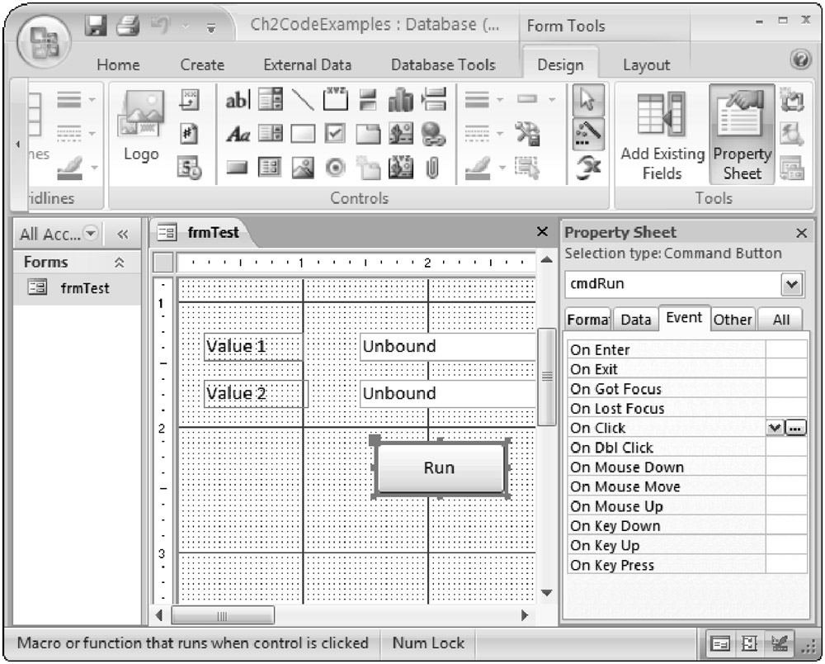Click the On Click build (...) button

795,428
